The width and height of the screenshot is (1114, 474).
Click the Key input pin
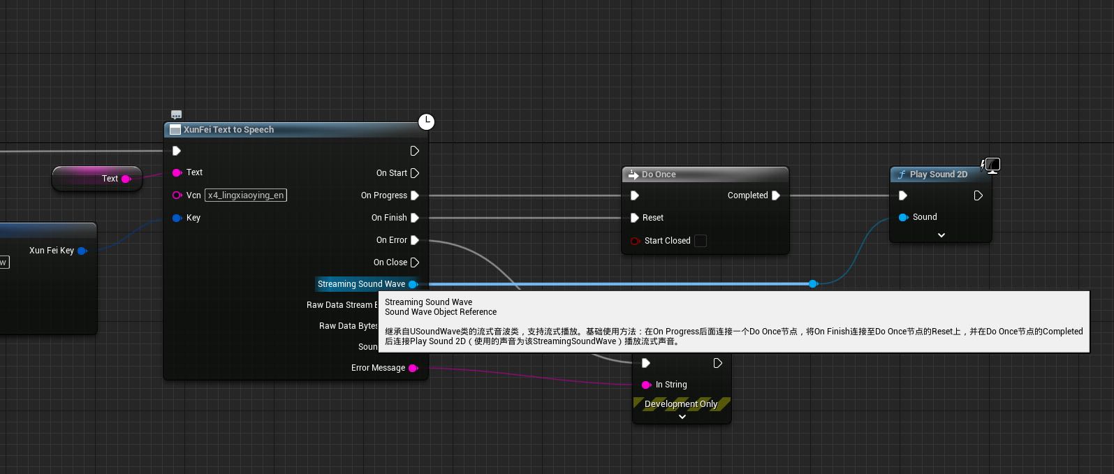tap(177, 218)
